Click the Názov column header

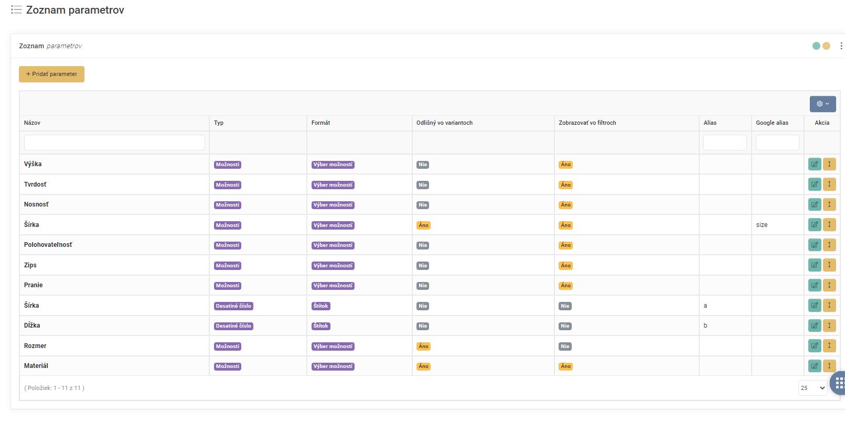click(x=32, y=123)
